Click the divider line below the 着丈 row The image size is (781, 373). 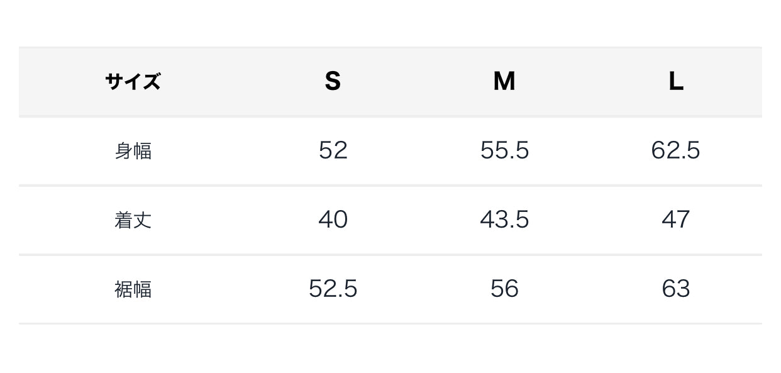[x=390, y=255]
